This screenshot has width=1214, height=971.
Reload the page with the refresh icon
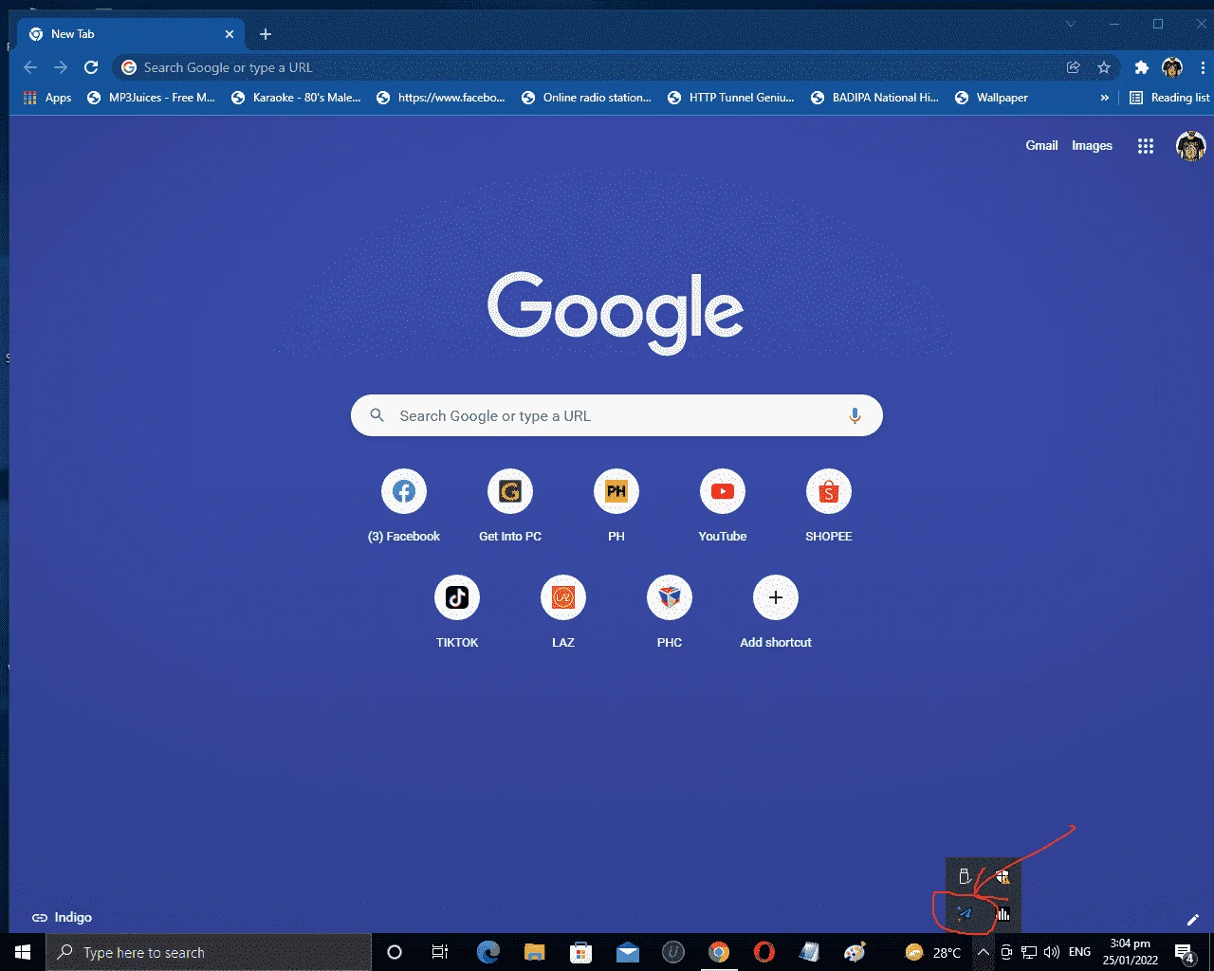(x=91, y=67)
